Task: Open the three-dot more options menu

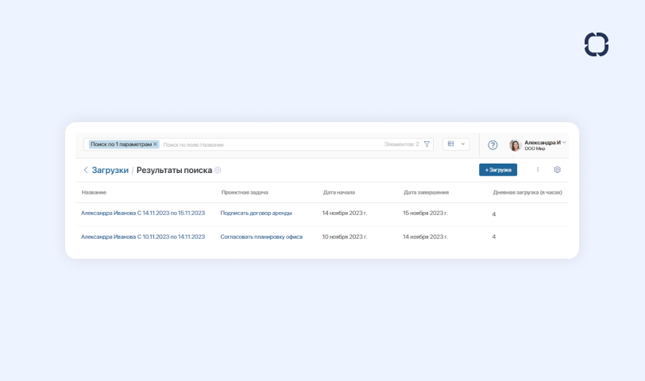Action: tap(538, 170)
